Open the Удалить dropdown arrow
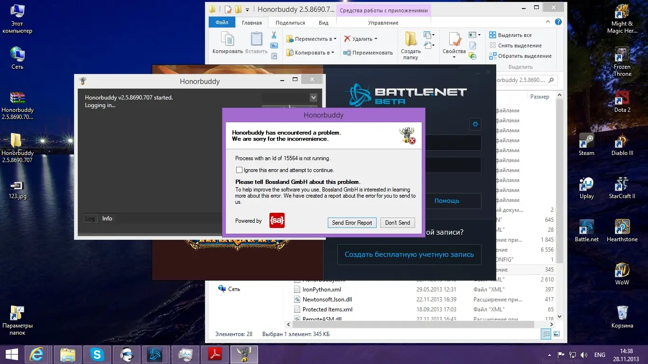 (376, 39)
